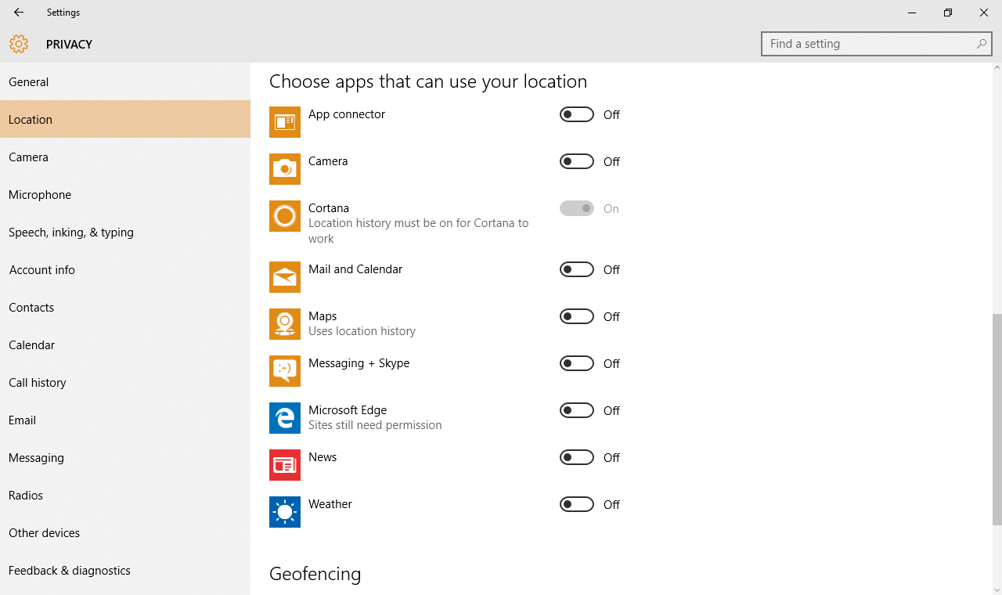Turn on location for App connector
1002x595 pixels.
point(577,115)
